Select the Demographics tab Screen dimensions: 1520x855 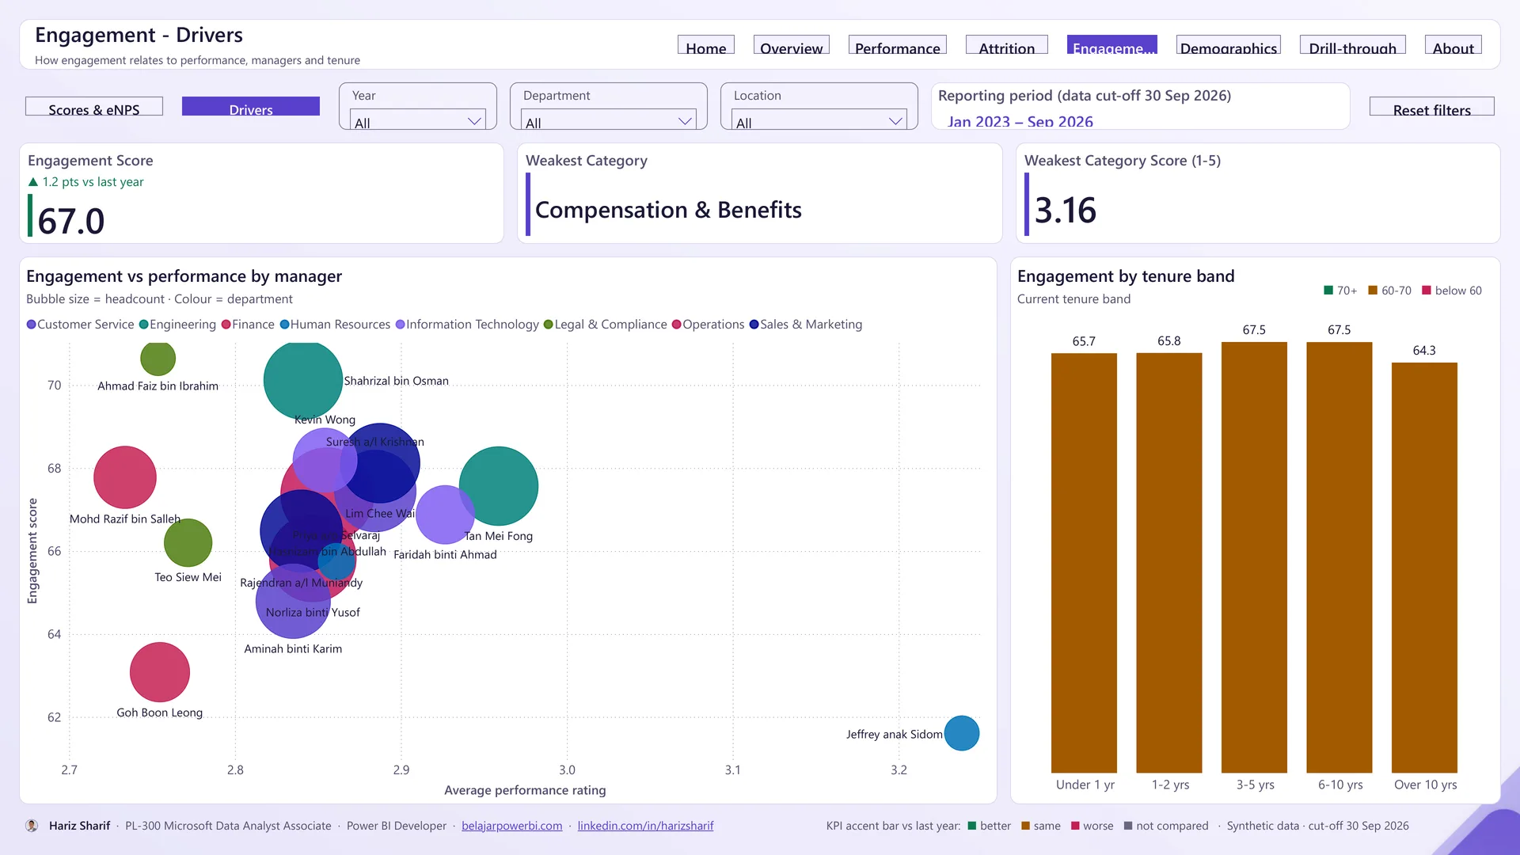point(1229,45)
